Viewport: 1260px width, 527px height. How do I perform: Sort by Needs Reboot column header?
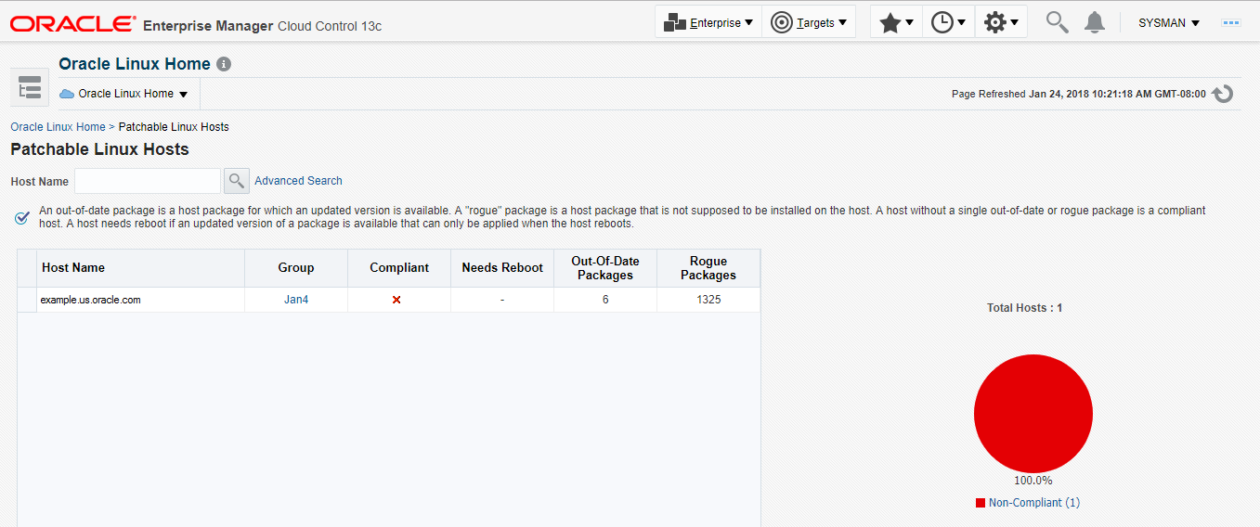[502, 268]
